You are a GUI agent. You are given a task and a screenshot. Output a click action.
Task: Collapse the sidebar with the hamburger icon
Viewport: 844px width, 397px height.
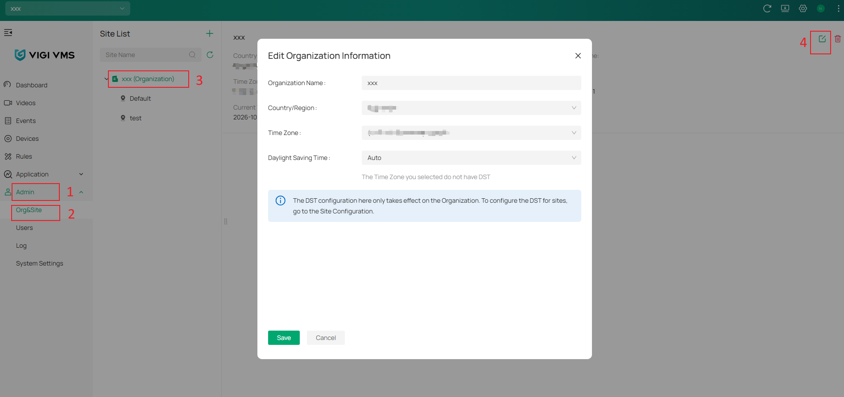(8, 33)
